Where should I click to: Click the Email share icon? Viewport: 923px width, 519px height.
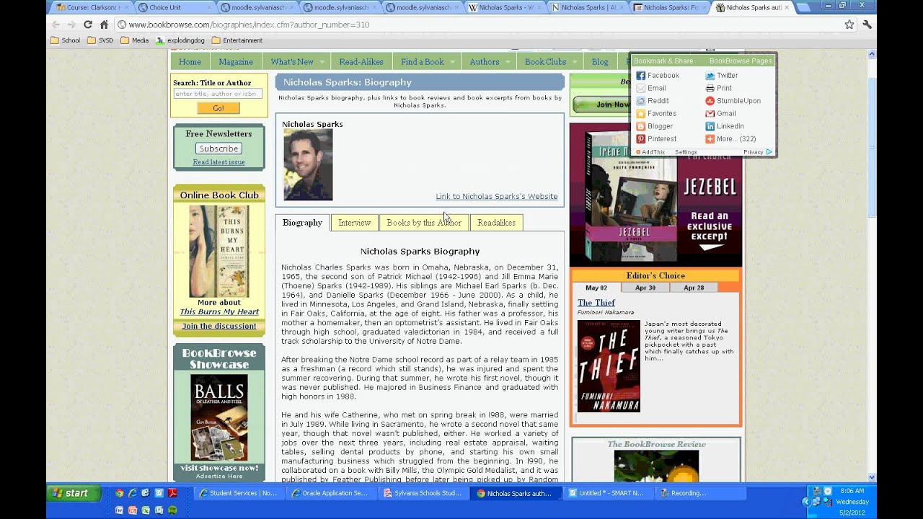click(x=640, y=88)
